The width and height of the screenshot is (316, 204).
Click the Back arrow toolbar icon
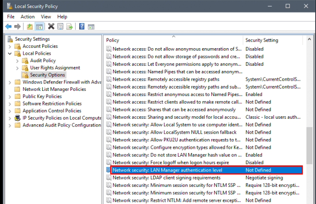click(x=8, y=26)
